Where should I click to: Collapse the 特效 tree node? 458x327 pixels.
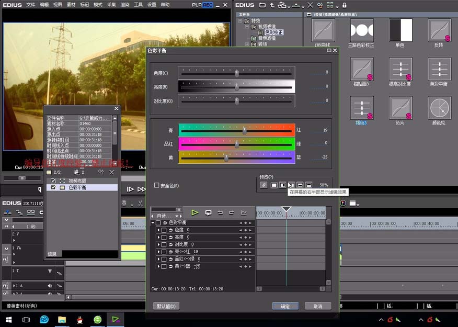240,21
